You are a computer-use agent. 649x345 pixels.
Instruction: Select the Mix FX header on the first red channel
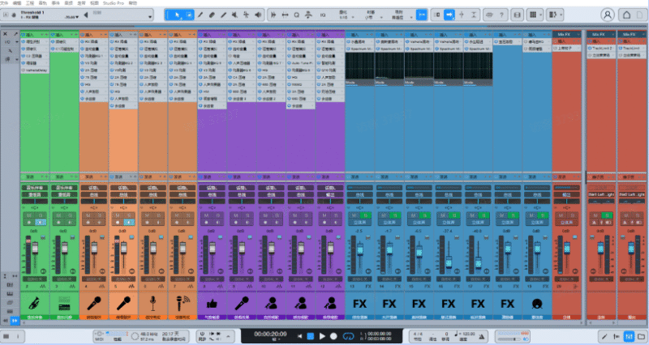coord(566,34)
